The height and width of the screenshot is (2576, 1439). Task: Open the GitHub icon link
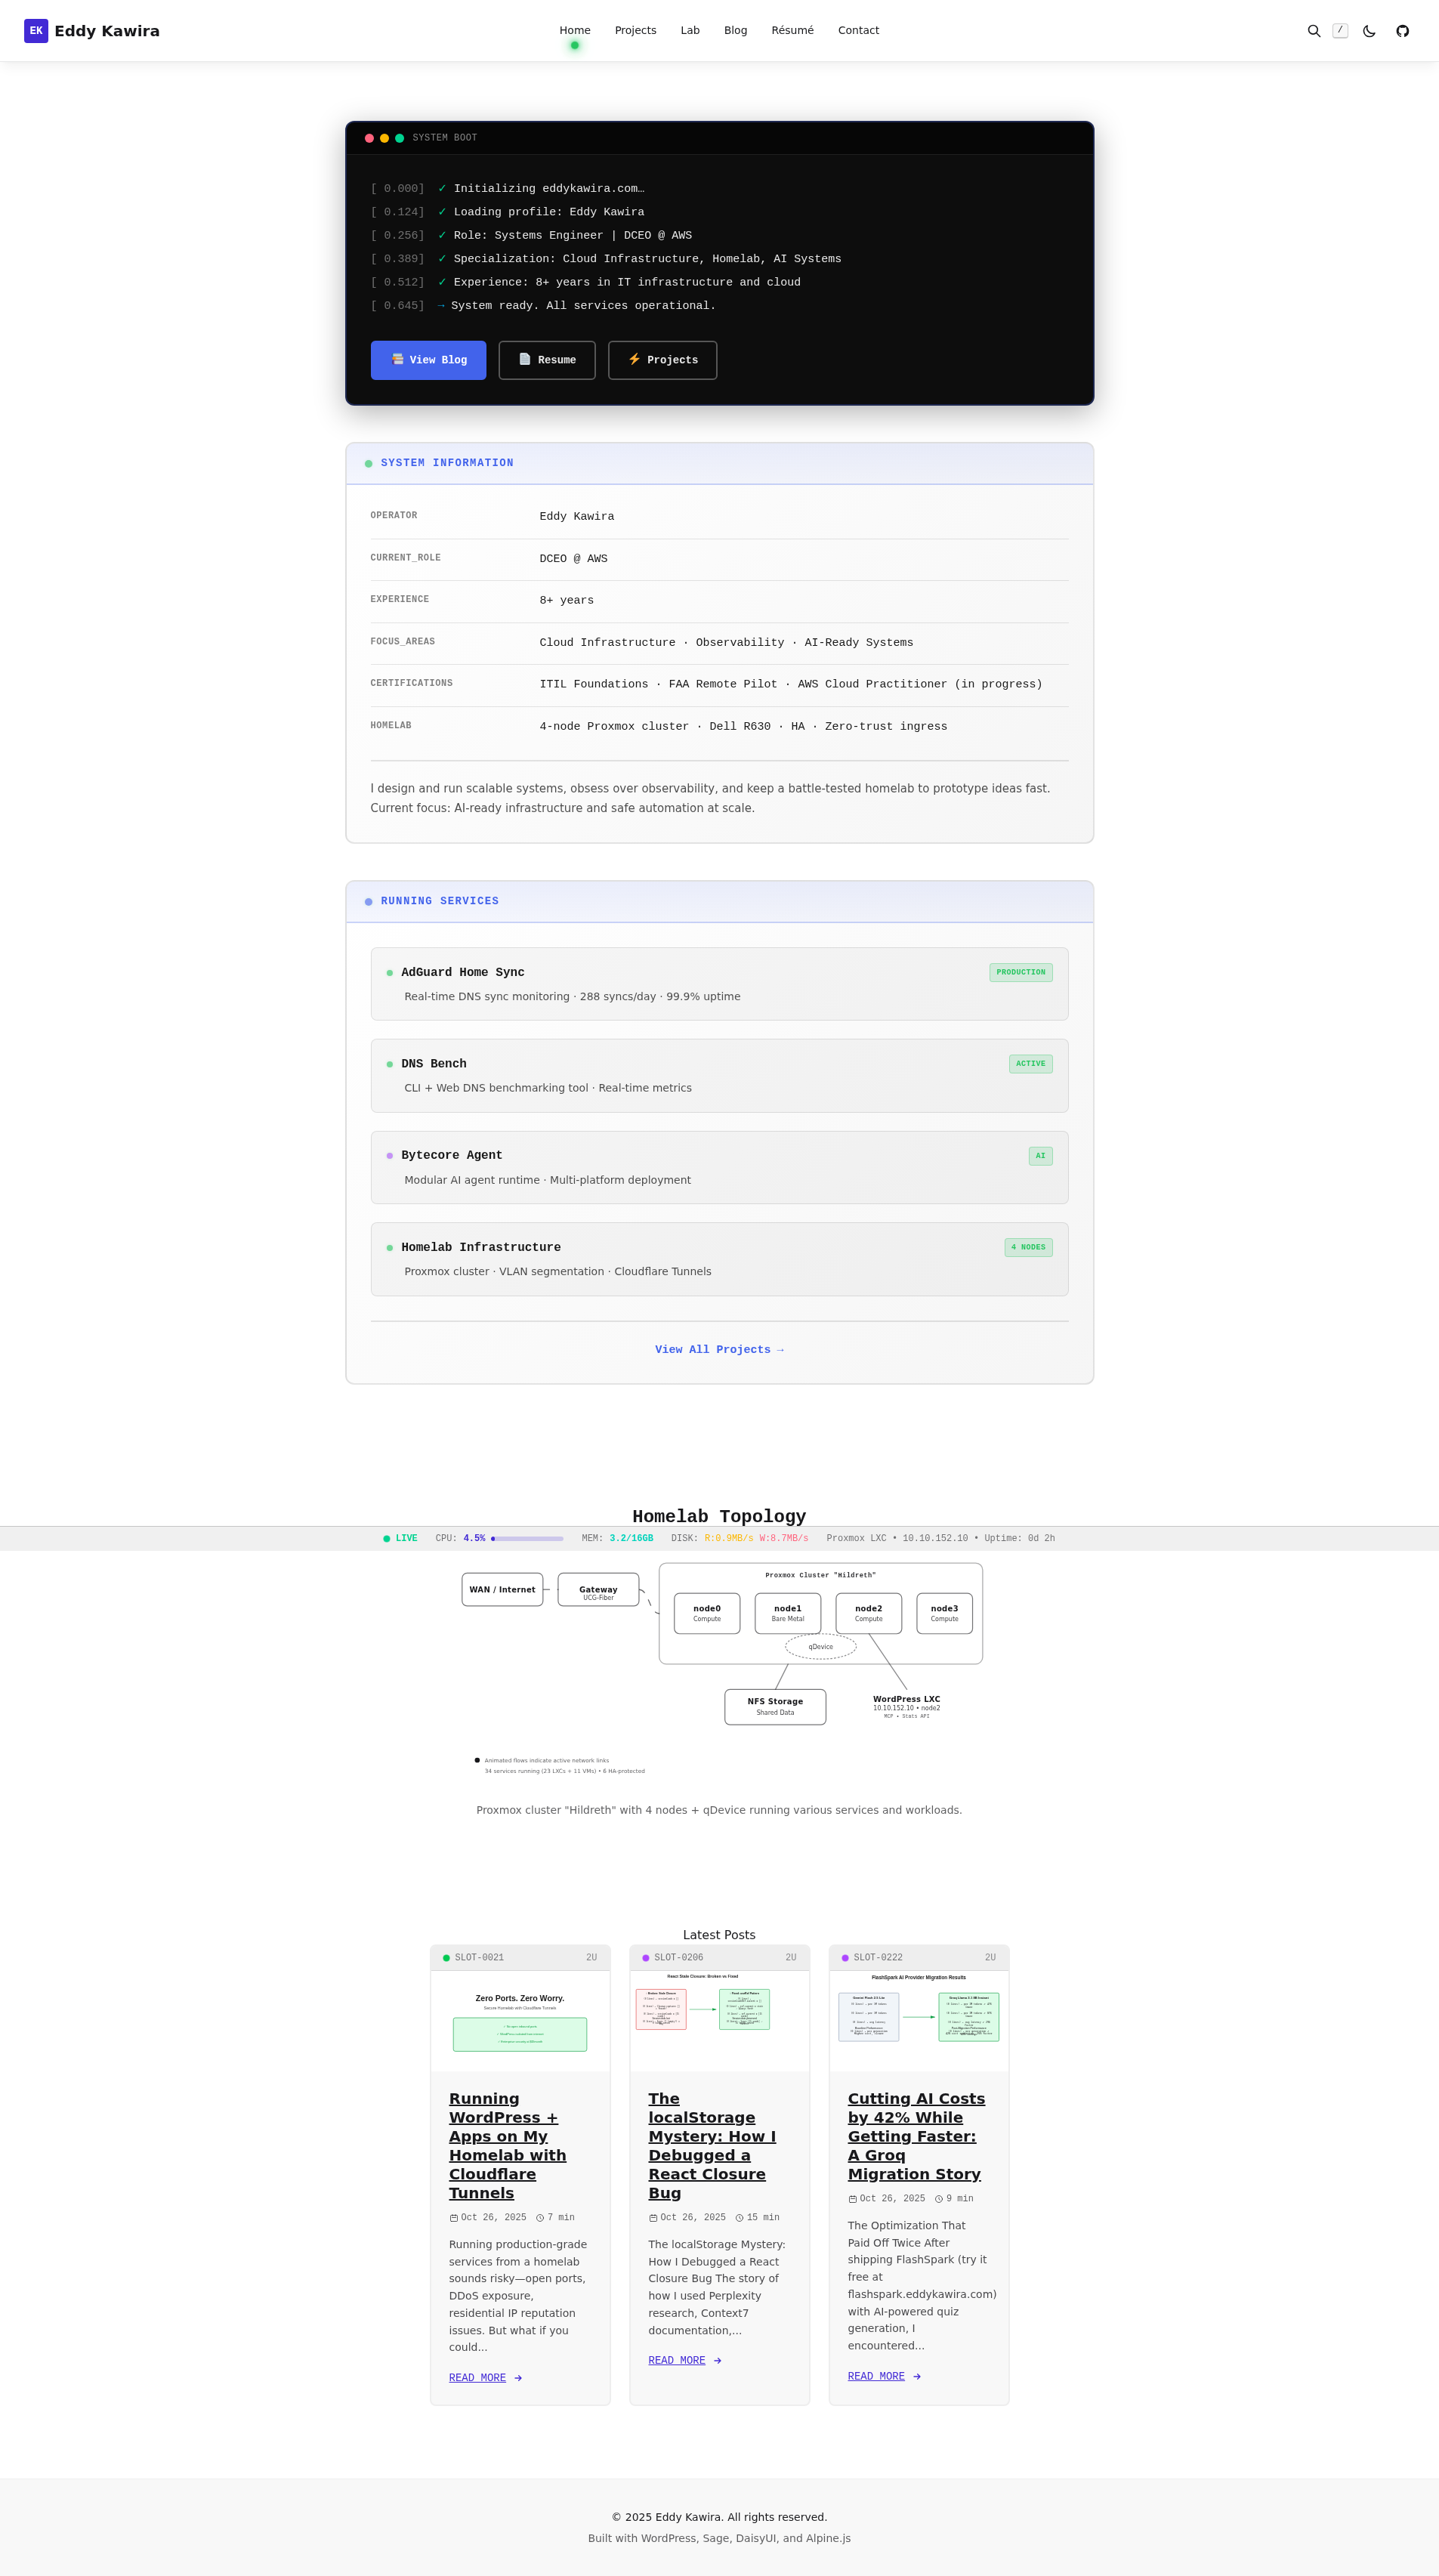pyautogui.click(x=1402, y=31)
